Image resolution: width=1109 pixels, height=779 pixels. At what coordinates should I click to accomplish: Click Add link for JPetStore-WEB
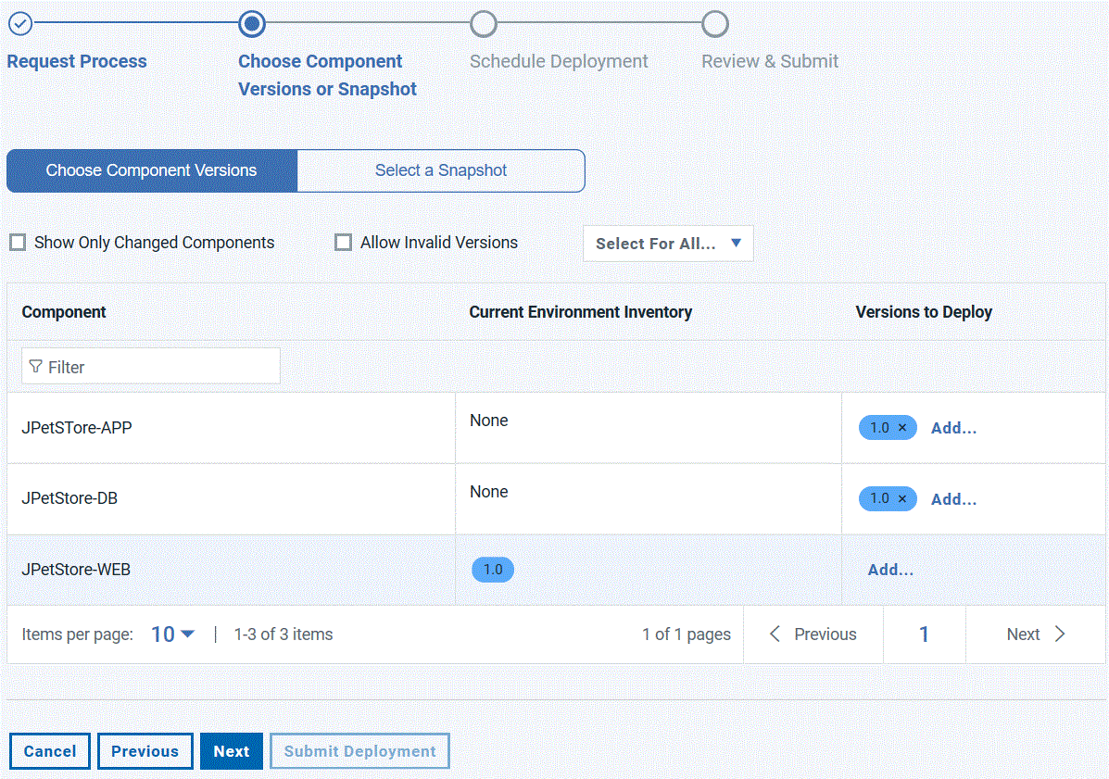pos(890,571)
